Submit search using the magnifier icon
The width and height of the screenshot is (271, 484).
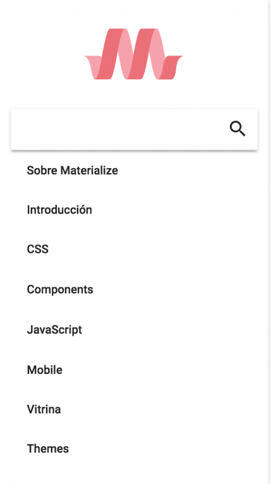tap(237, 129)
